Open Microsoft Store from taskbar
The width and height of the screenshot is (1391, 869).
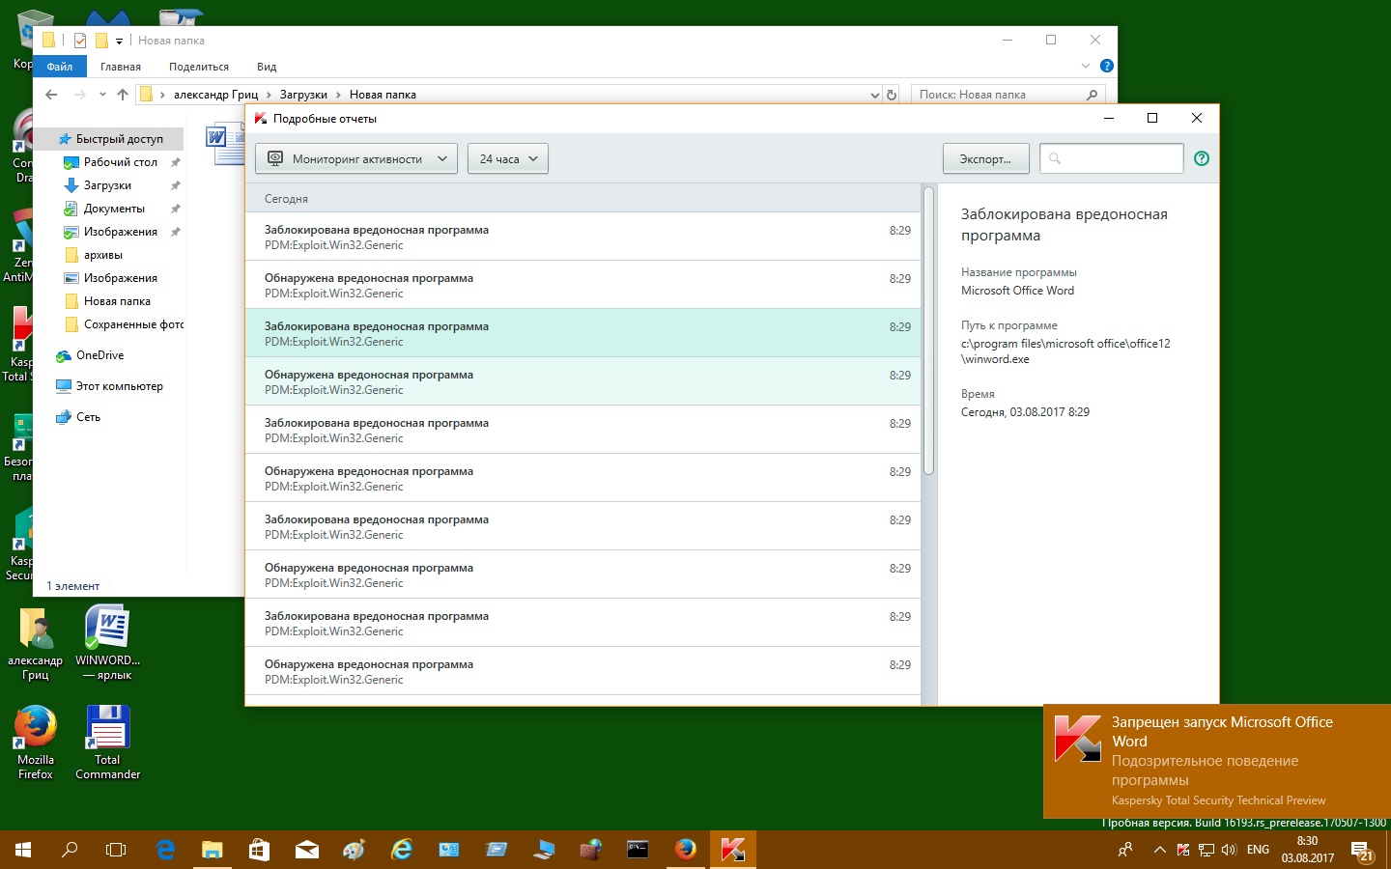259,850
